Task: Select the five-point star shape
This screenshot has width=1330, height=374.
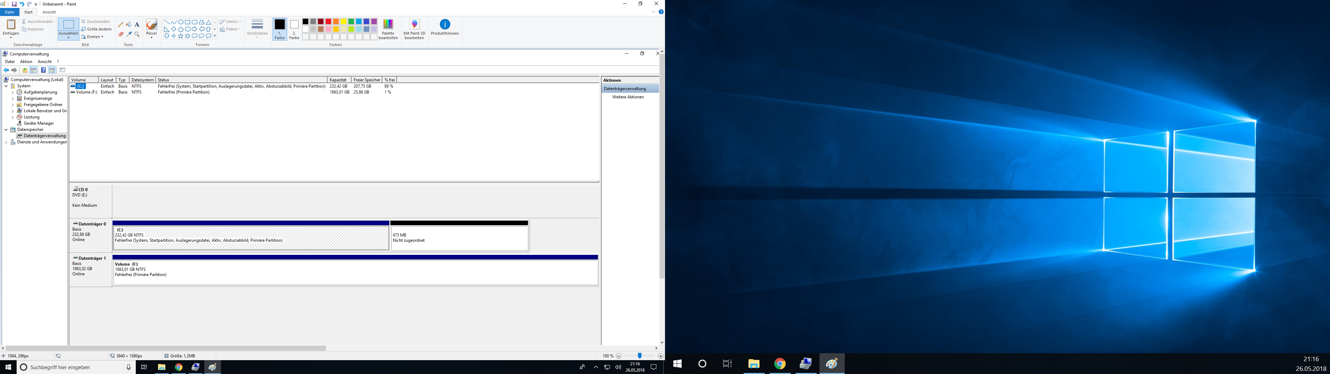Action: pos(180,36)
